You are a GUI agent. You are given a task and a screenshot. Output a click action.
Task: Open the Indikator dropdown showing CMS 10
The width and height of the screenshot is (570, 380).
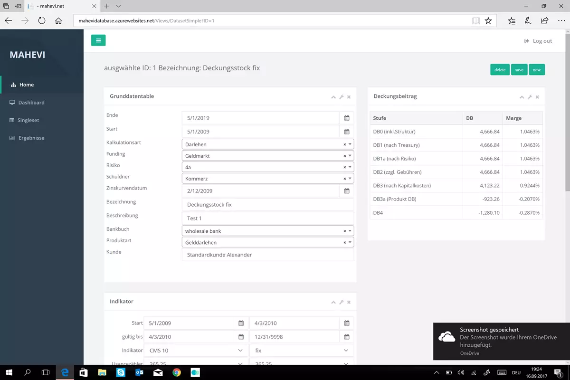pyautogui.click(x=196, y=351)
